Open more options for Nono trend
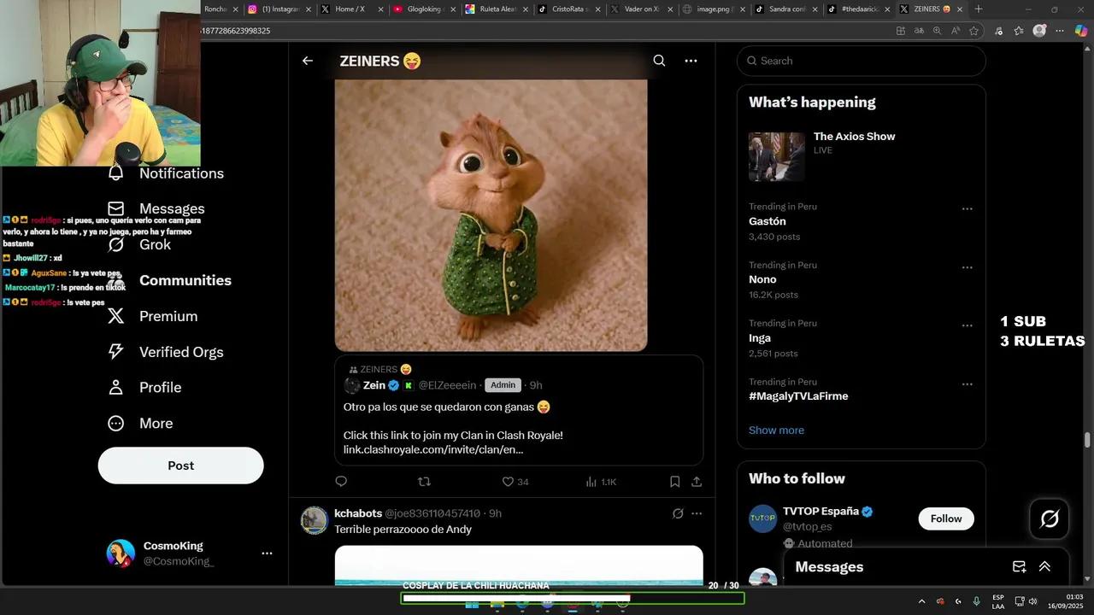 [968, 267]
